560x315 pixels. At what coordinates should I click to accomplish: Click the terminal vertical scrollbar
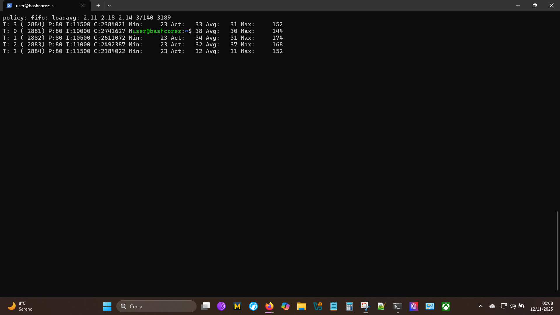tap(557, 251)
